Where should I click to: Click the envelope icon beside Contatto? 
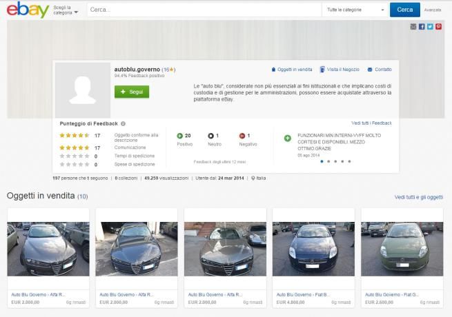tap(370, 70)
